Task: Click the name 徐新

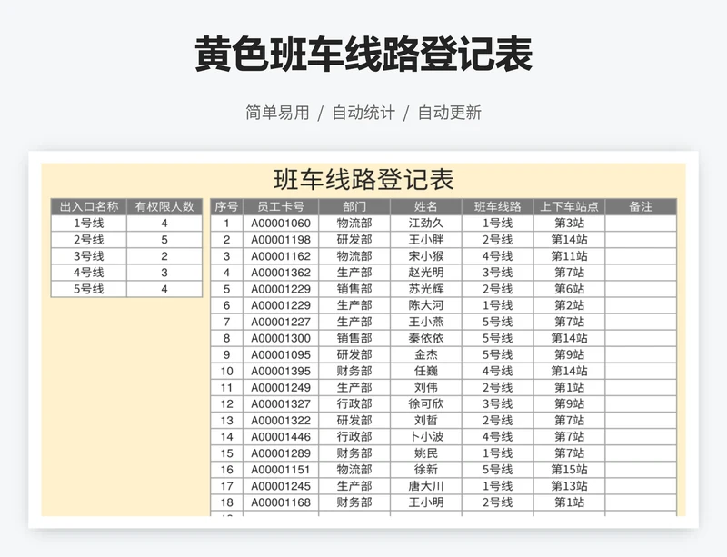Action: pyautogui.click(x=426, y=470)
